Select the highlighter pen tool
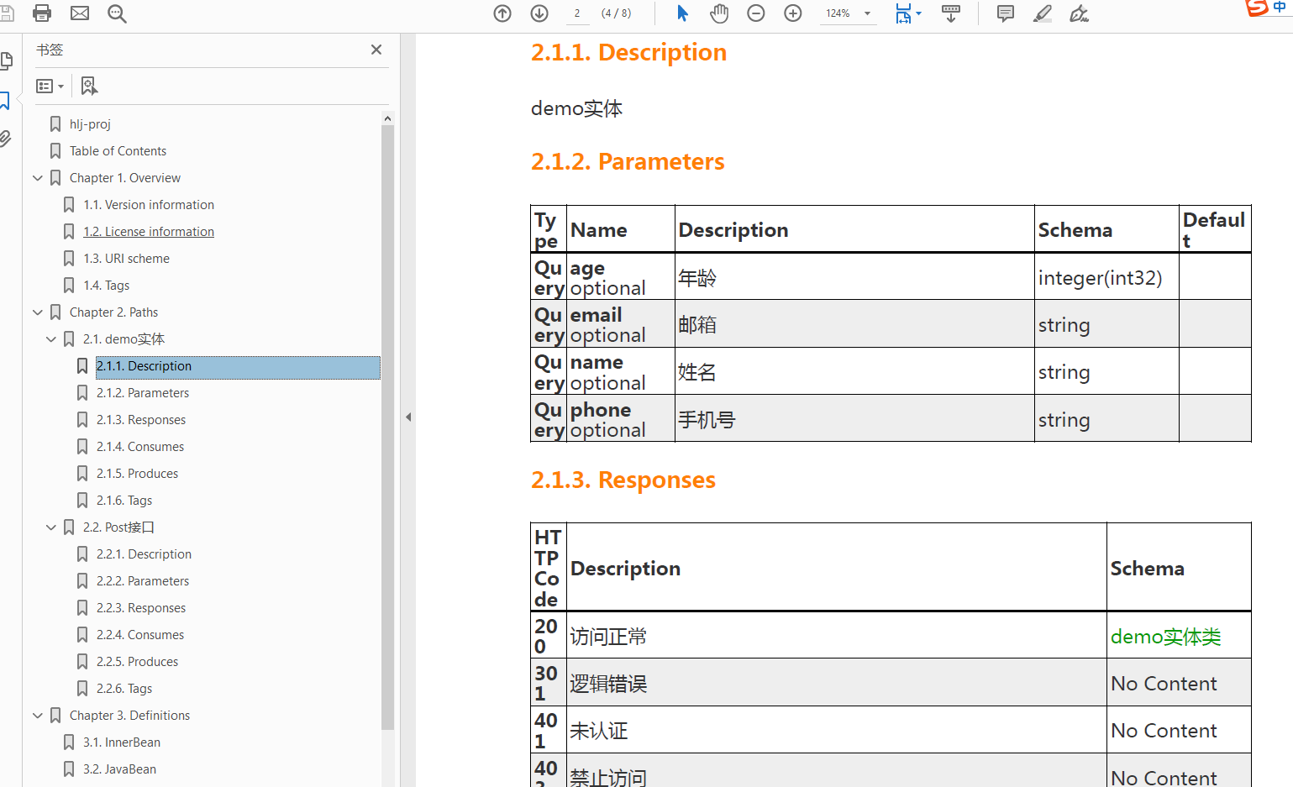Viewport: 1293px width, 787px height. 1042,13
